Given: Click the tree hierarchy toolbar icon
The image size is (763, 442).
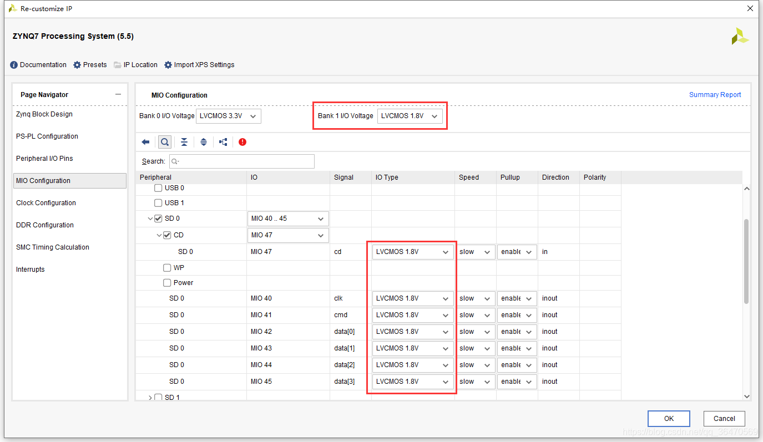Looking at the screenshot, I should point(223,142).
